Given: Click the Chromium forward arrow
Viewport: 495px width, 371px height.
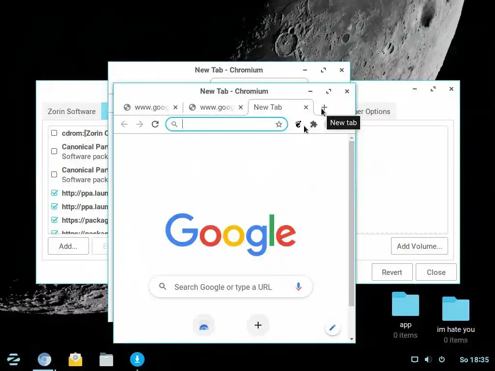Looking at the screenshot, I should click(x=140, y=124).
